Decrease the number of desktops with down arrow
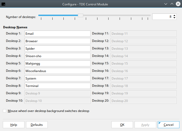Screen dimensions: 182x131 [x=175, y=18]
